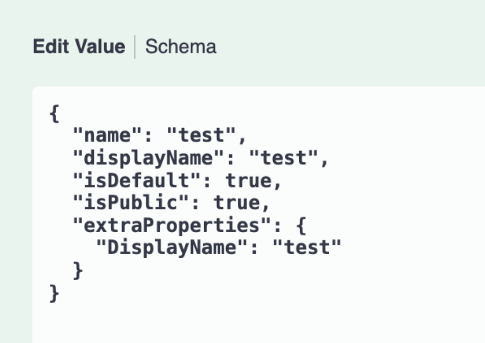Viewport: 485px width, 343px height.
Task: Click the true value of isDefault
Action: (x=248, y=181)
